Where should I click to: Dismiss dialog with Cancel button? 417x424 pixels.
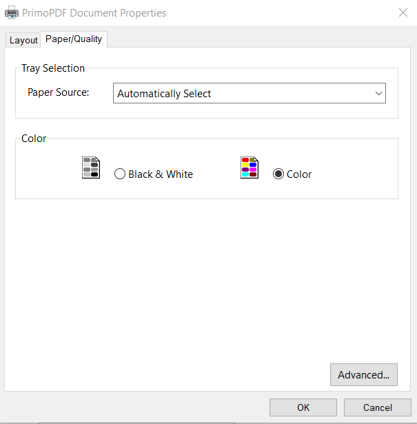tap(378, 407)
